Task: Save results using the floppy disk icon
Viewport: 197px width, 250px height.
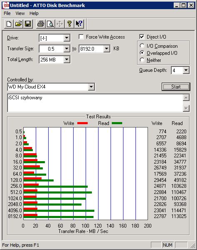Action: [28, 24]
